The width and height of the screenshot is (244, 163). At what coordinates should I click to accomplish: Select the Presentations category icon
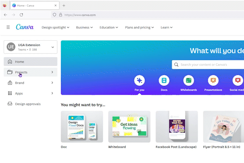[x=213, y=81]
